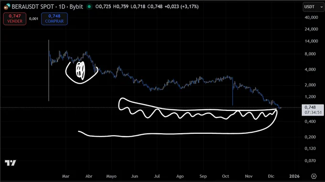The image size is (325, 182).
Task: Click the Jul date label
Action: click(x=157, y=176)
